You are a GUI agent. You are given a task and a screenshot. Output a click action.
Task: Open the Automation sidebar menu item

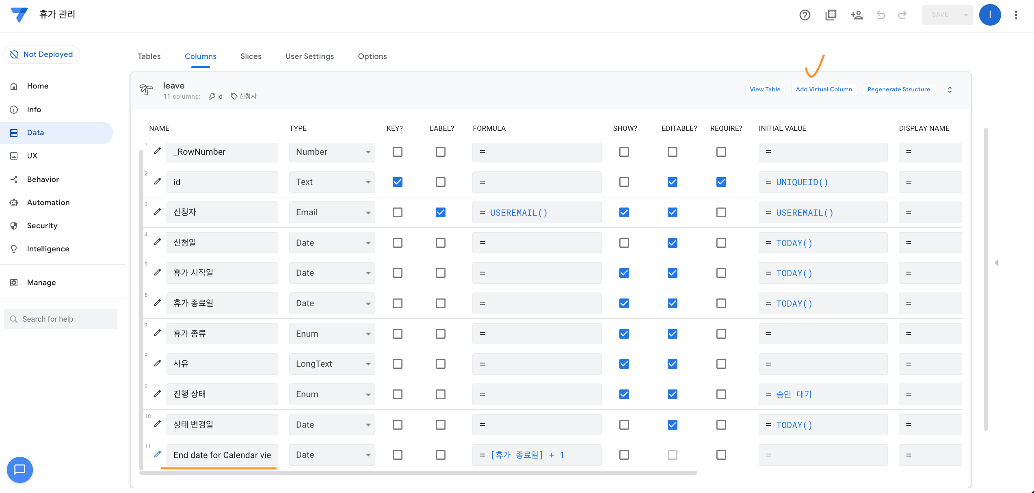[48, 202]
